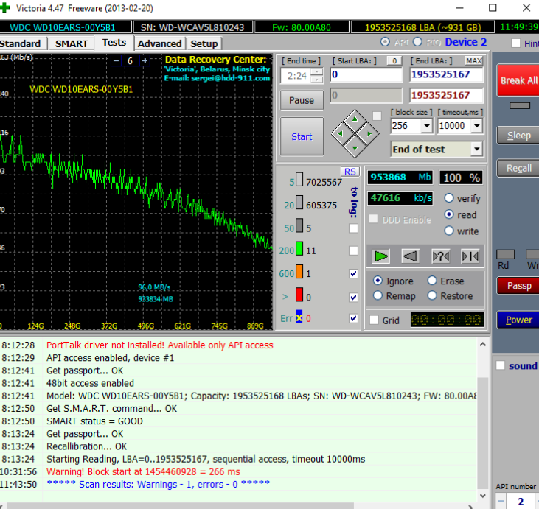Toggle the Hint checkbox
Image resolution: width=539 pixels, height=509 pixels.
(x=515, y=43)
